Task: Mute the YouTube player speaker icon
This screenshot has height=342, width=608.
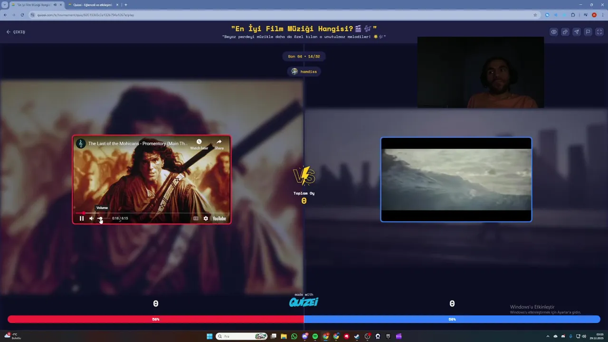Action: coord(92,218)
